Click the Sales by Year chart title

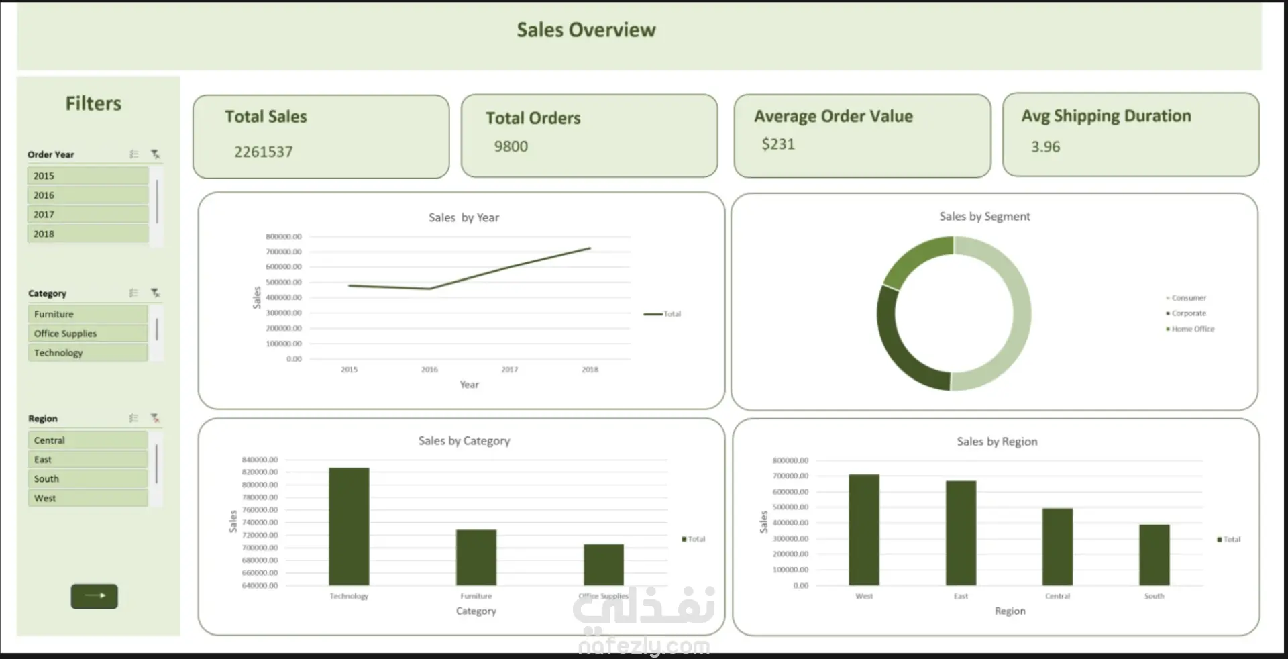pyautogui.click(x=464, y=217)
